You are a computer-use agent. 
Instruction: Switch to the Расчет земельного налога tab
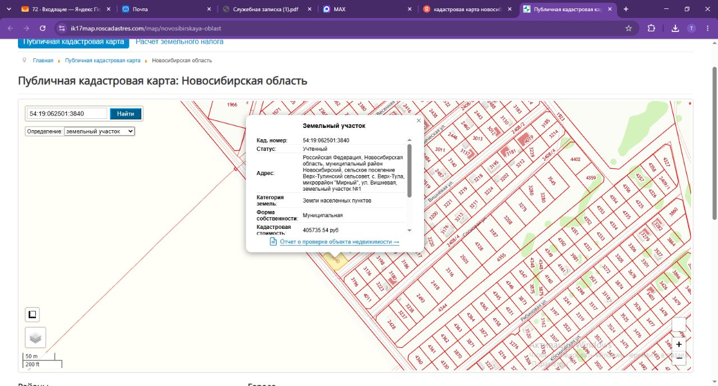(179, 42)
